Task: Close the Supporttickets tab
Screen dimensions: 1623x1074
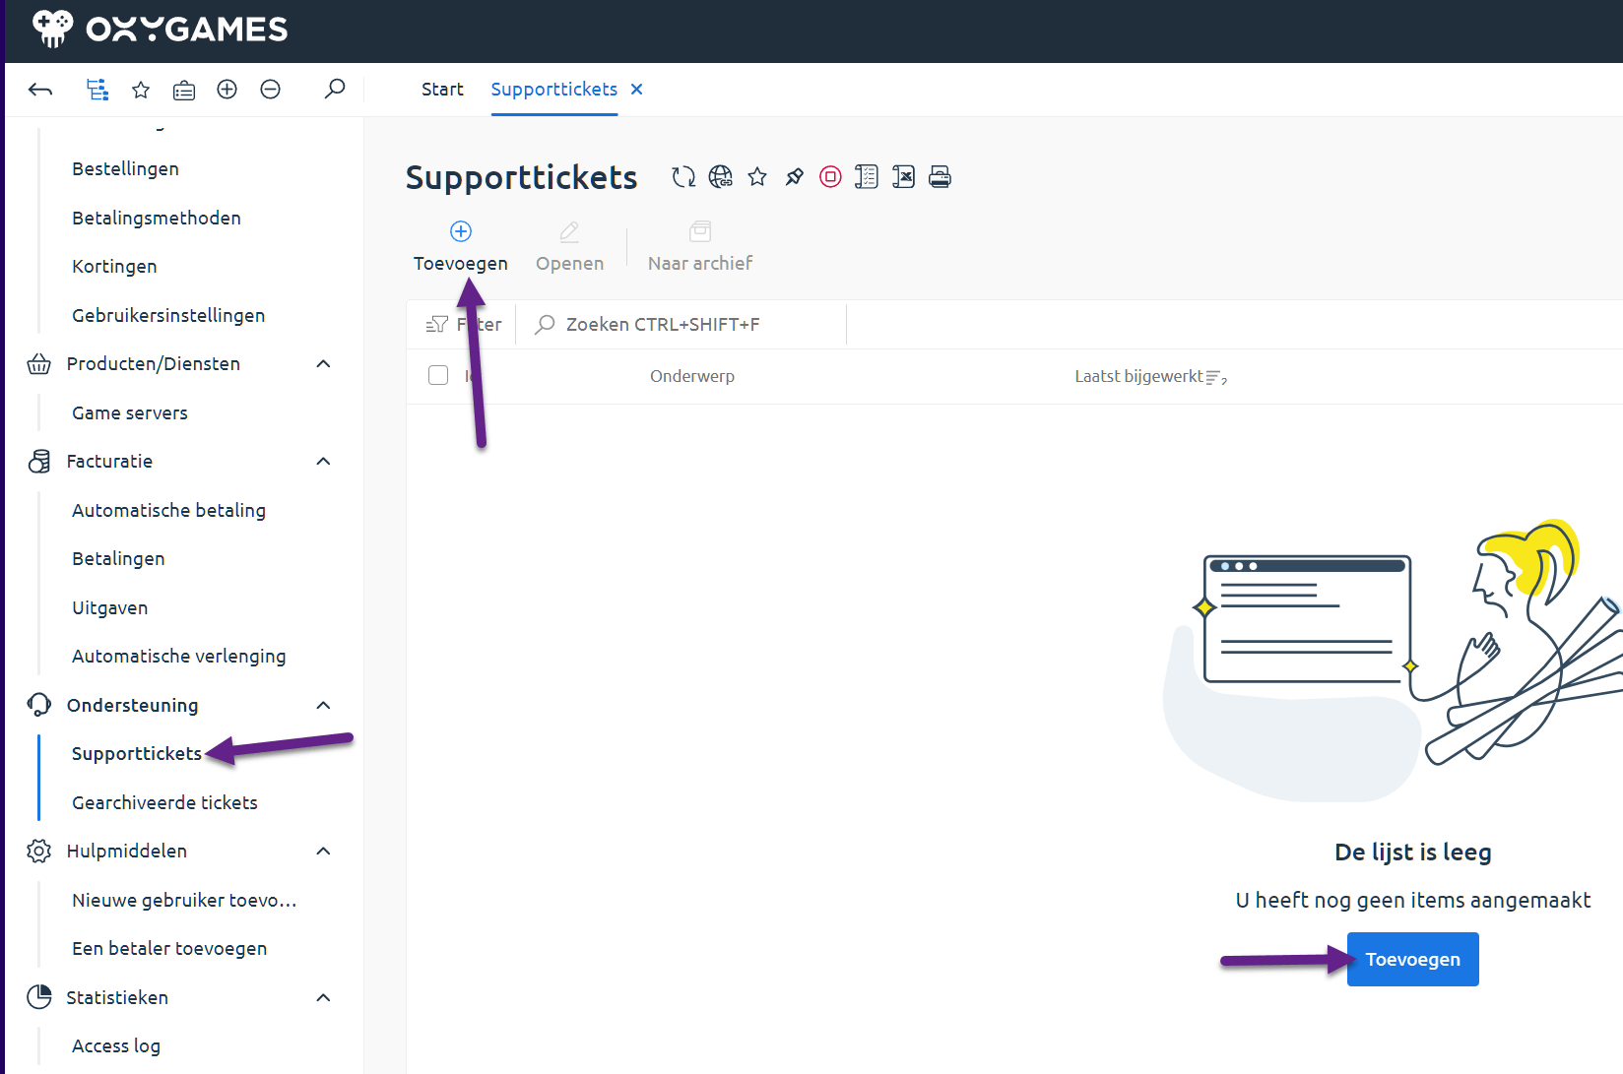Action: click(637, 90)
